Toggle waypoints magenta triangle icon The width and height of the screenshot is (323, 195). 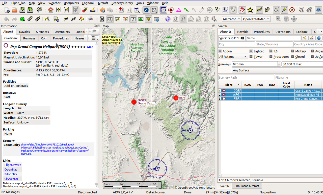pos(179,10)
